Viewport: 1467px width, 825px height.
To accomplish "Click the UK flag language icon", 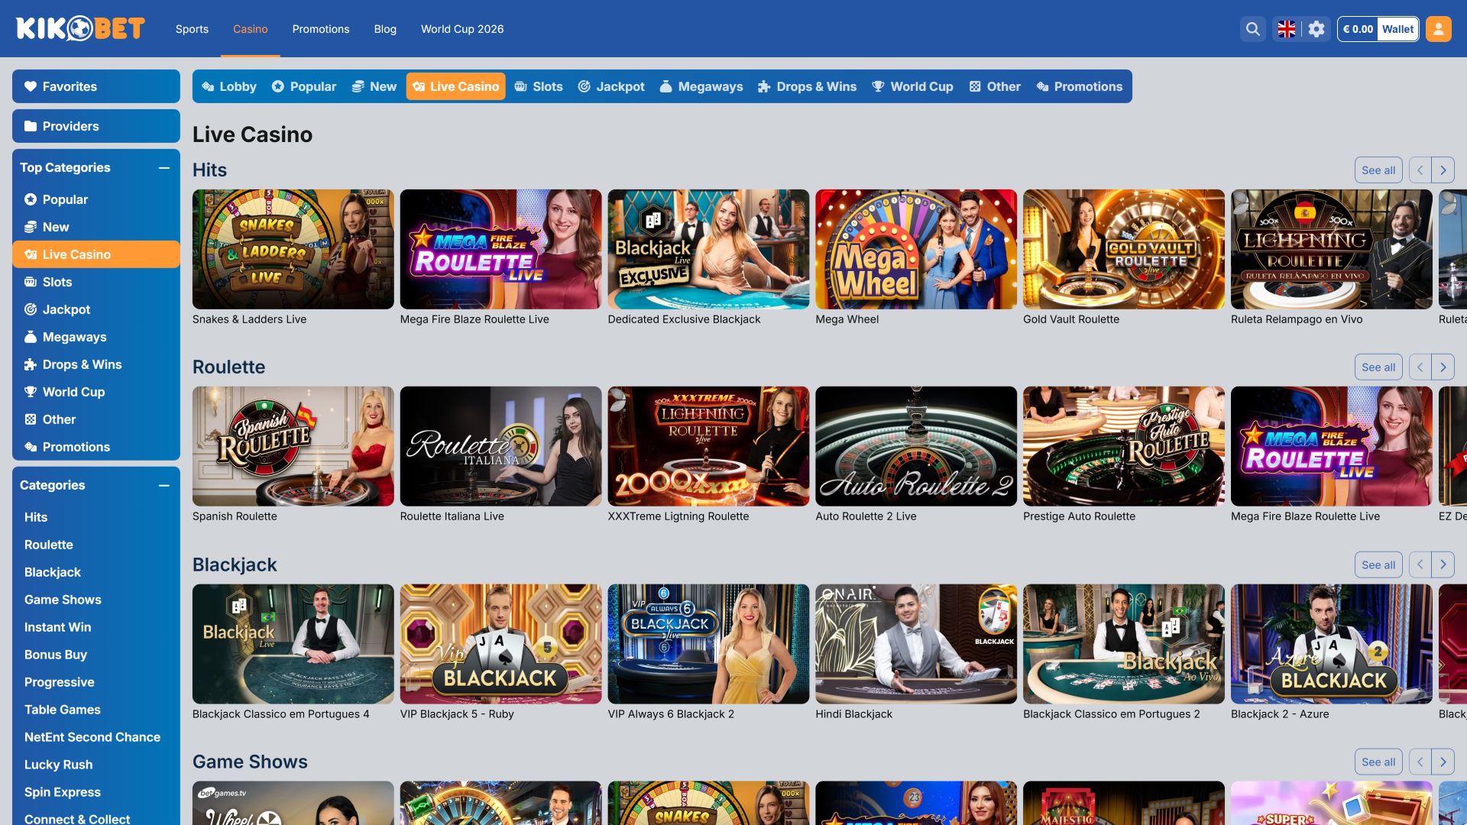I will coord(1287,29).
